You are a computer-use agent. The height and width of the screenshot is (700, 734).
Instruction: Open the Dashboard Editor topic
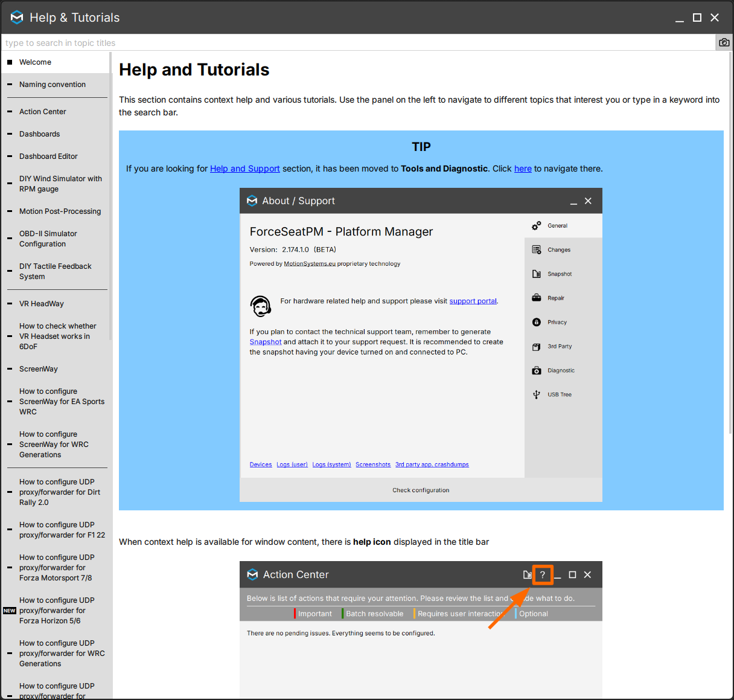[x=56, y=156]
